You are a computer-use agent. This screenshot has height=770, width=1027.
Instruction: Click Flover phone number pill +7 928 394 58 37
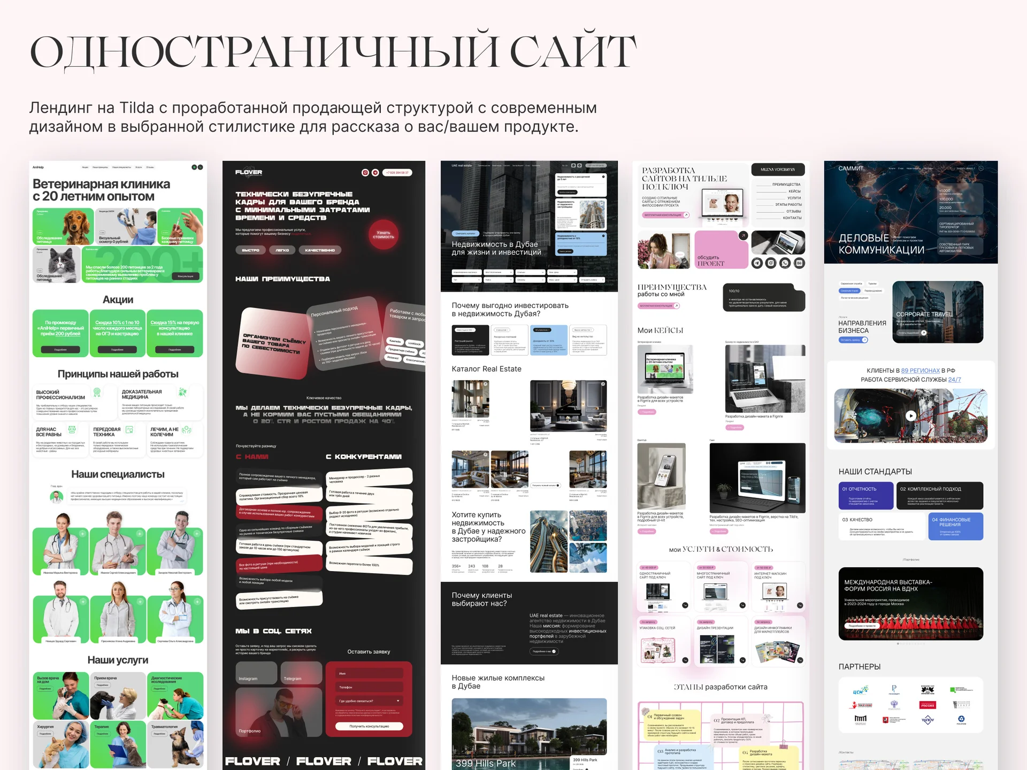pyautogui.click(x=397, y=173)
